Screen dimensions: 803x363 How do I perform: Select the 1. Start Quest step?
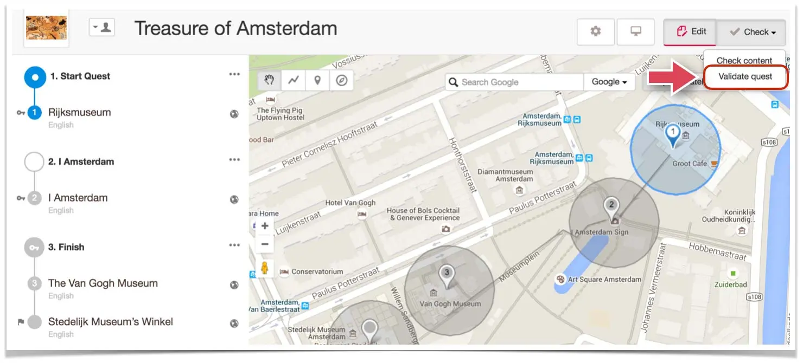[x=80, y=76]
